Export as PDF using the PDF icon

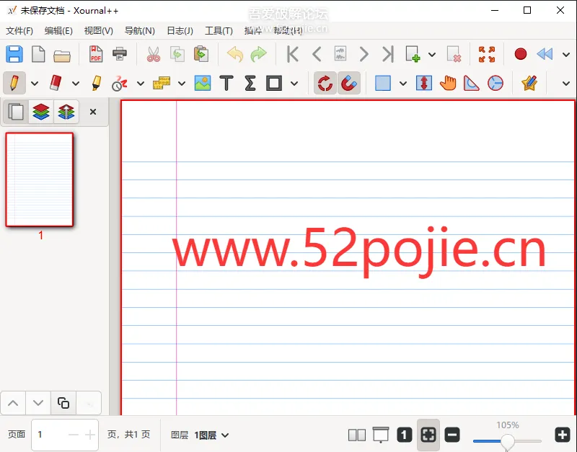tap(96, 54)
